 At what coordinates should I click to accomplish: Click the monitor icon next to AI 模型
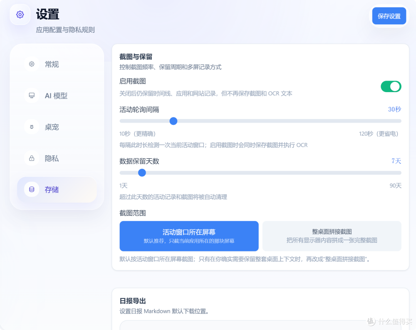pyautogui.click(x=32, y=95)
